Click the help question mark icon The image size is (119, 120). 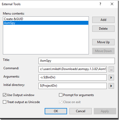pyautogui.click(x=100, y=4)
